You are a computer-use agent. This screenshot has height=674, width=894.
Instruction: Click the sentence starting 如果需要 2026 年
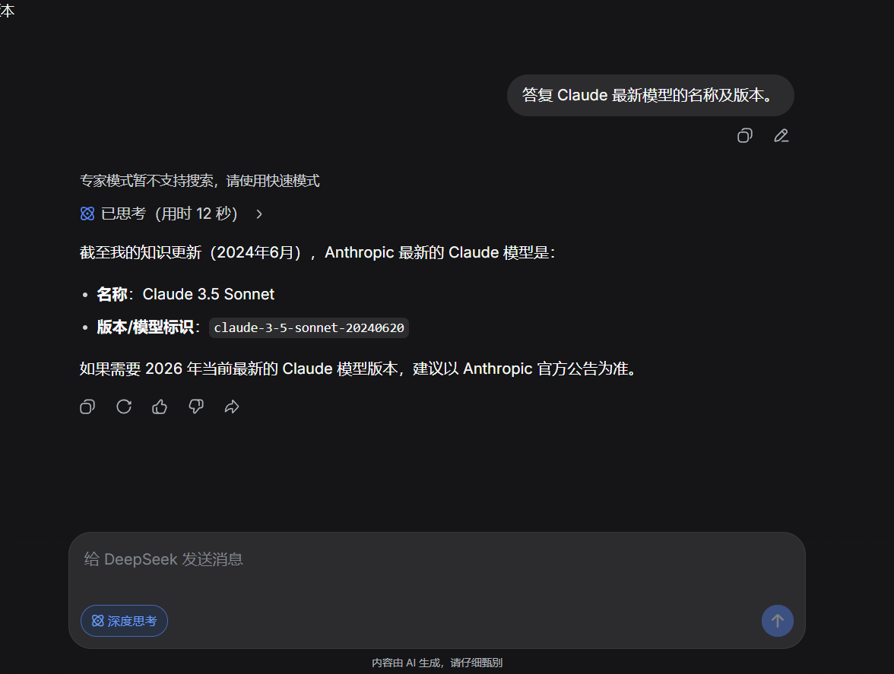point(359,369)
